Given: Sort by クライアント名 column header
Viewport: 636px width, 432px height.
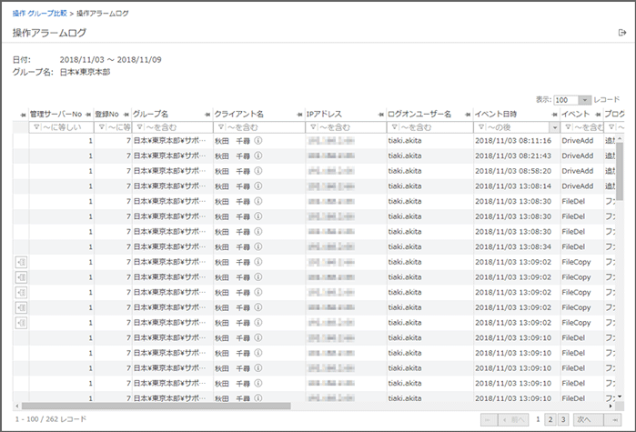Looking at the screenshot, I should coord(238,114).
